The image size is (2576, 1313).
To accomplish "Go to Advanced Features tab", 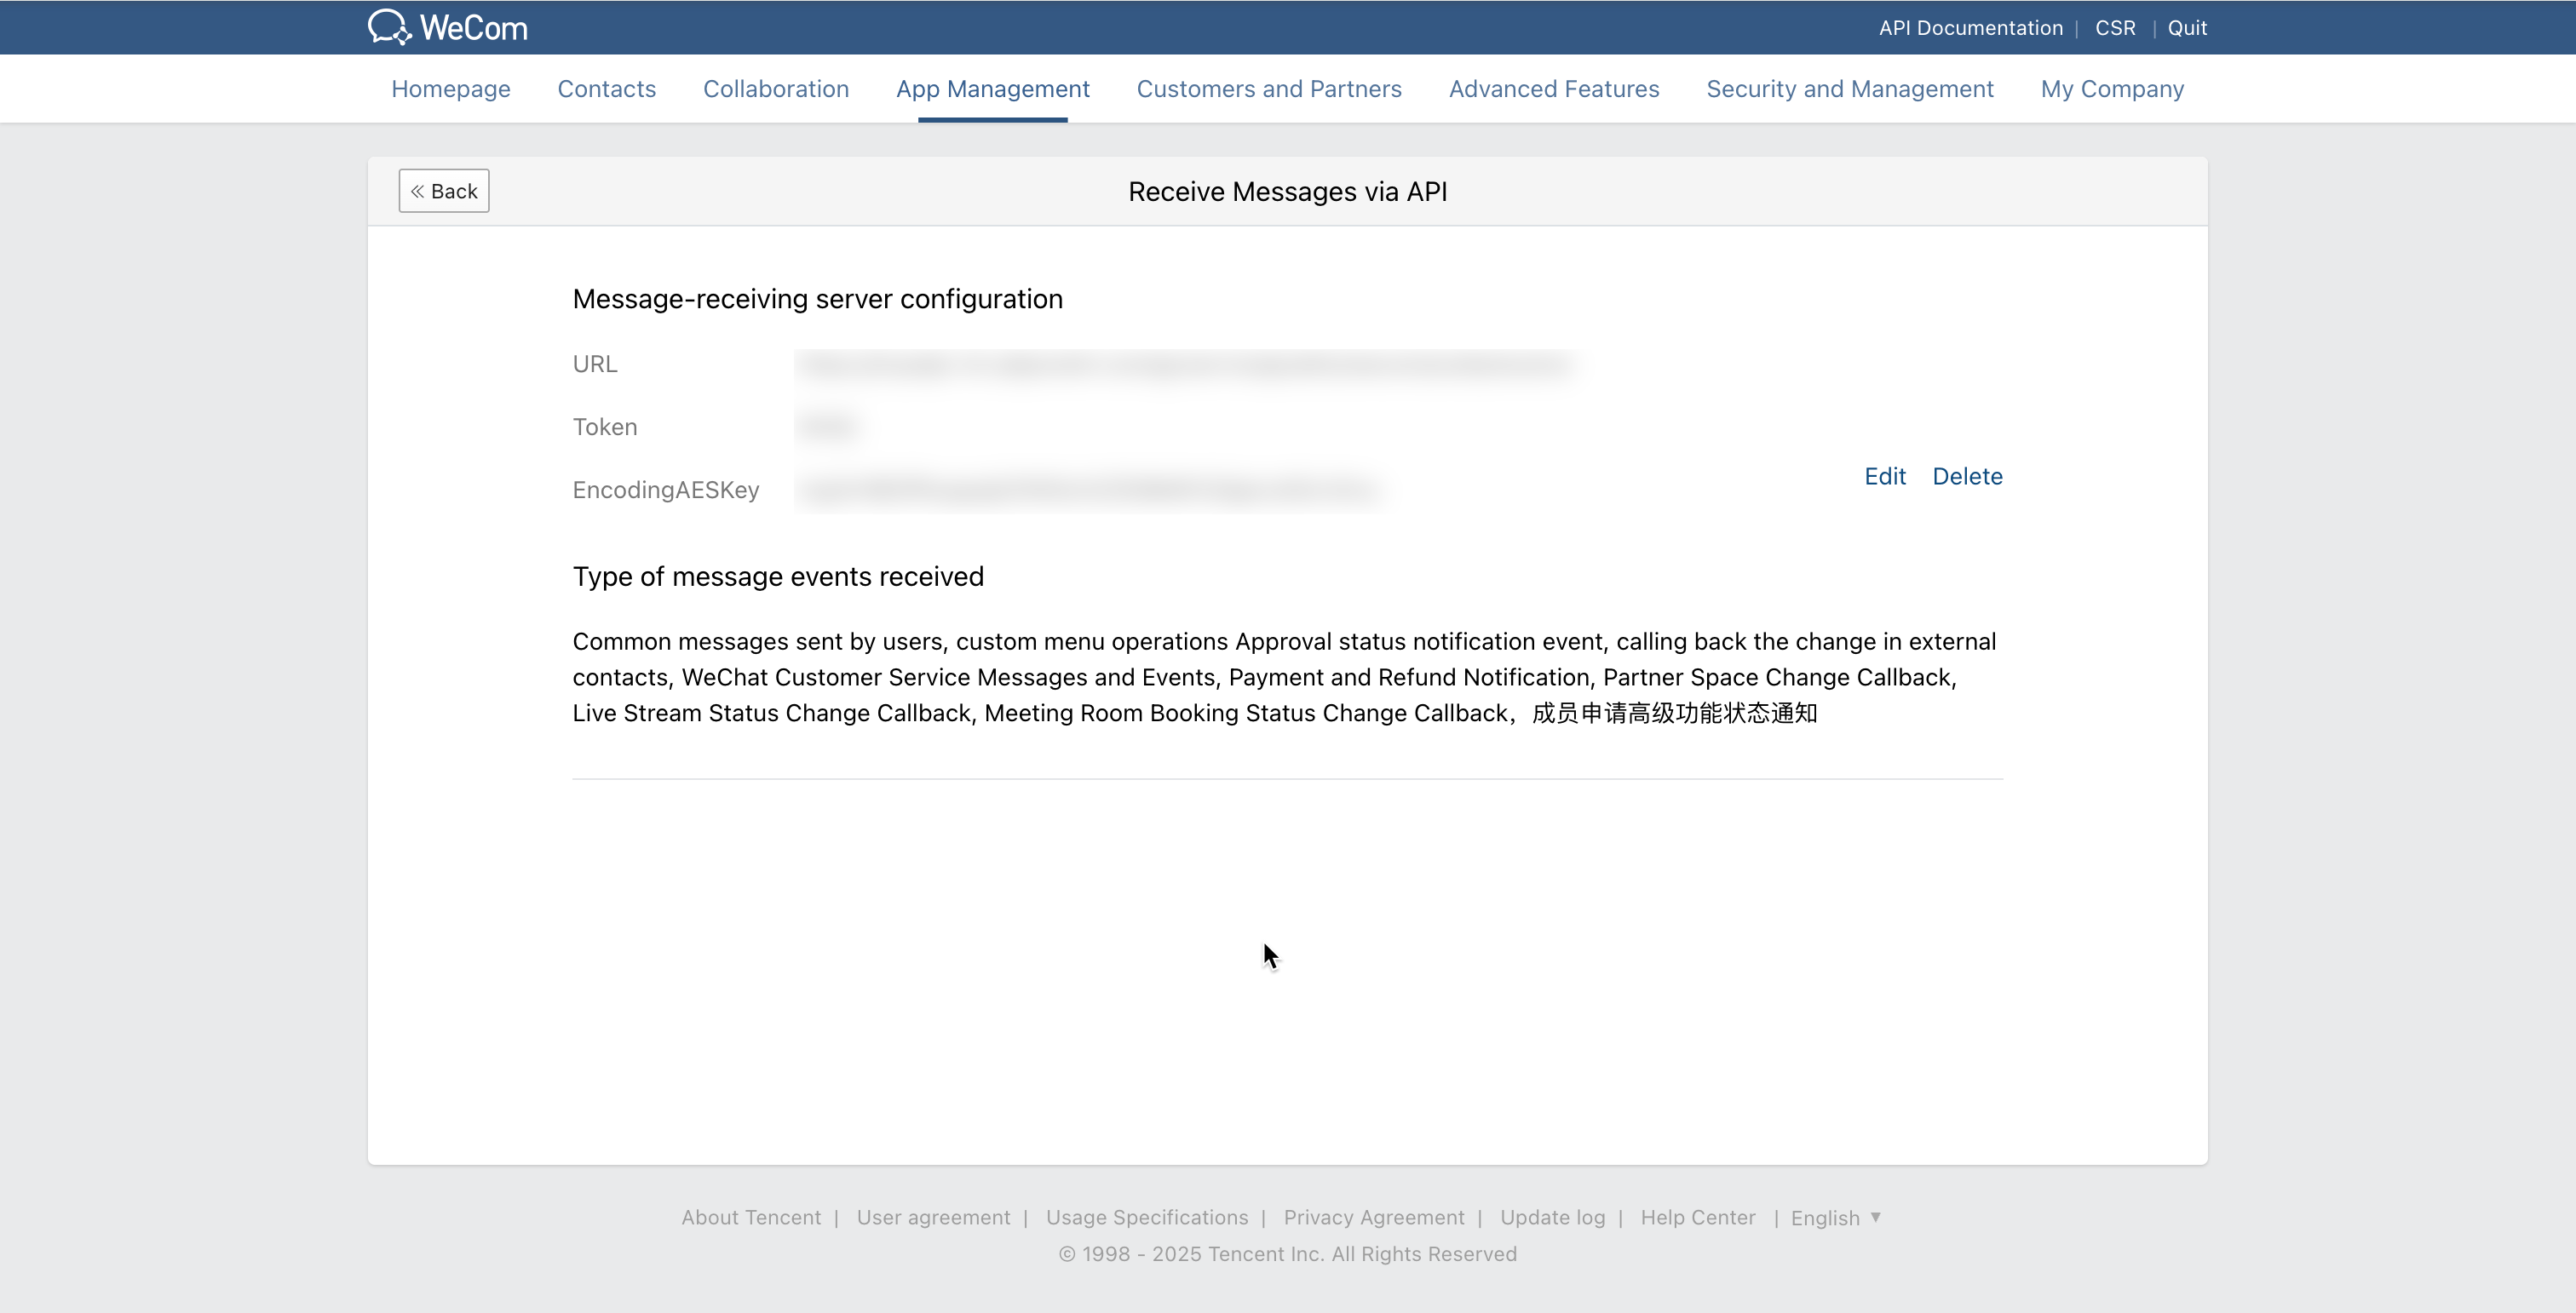I will tap(1553, 89).
